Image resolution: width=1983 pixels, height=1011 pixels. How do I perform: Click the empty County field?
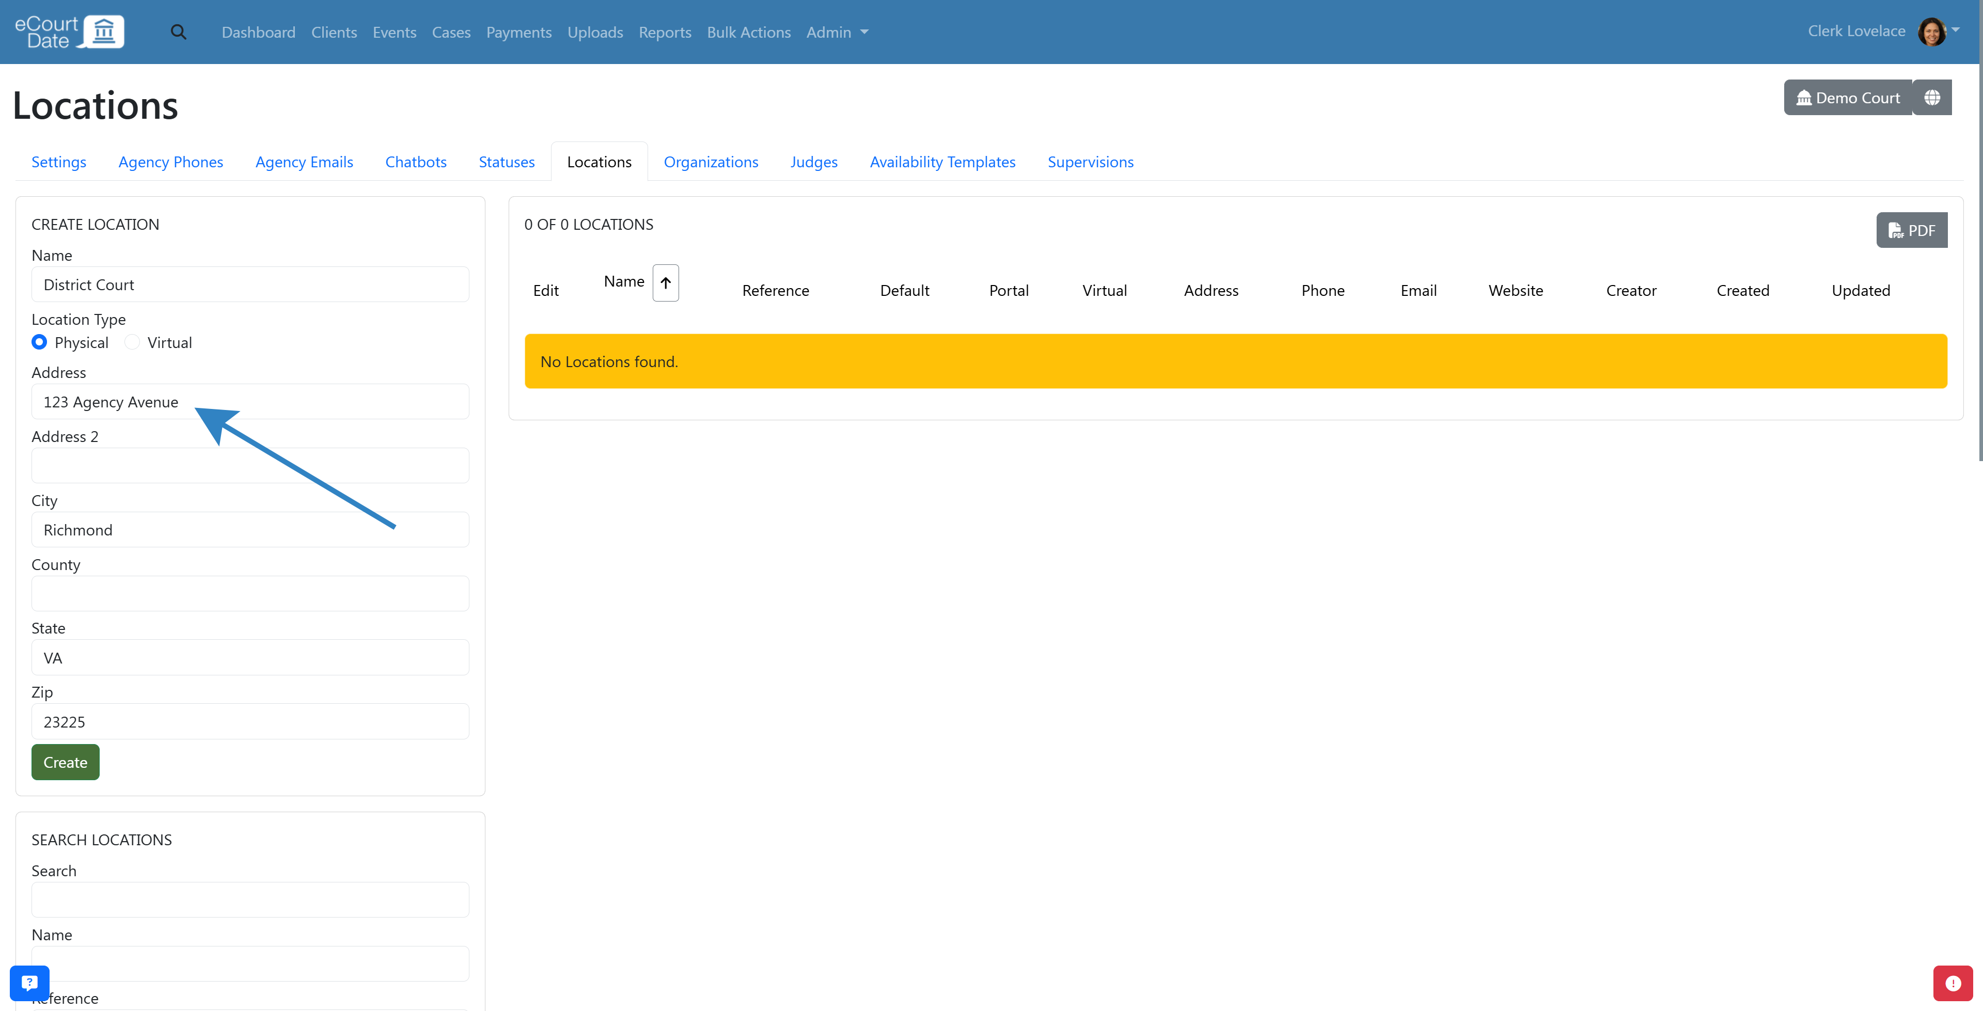[x=250, y=594]
